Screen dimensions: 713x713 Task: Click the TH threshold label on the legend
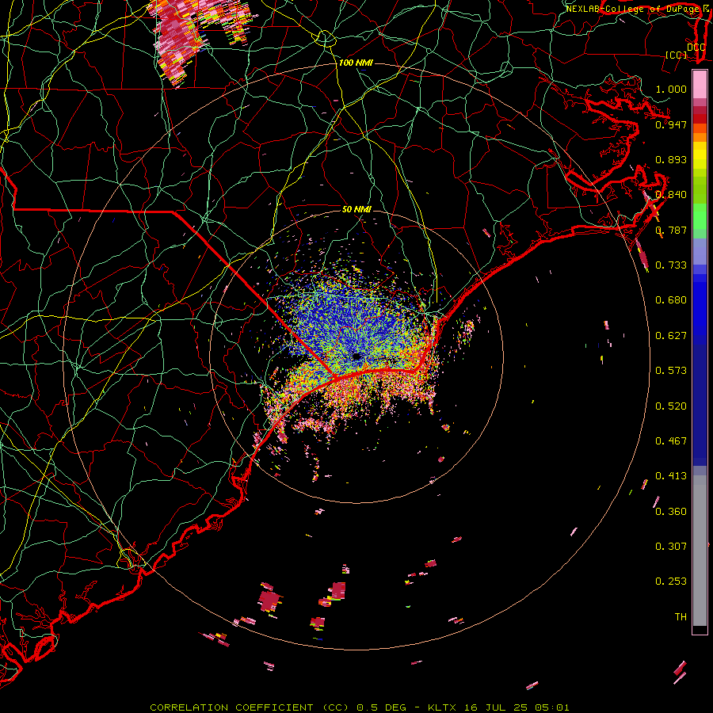coord(681,617)
